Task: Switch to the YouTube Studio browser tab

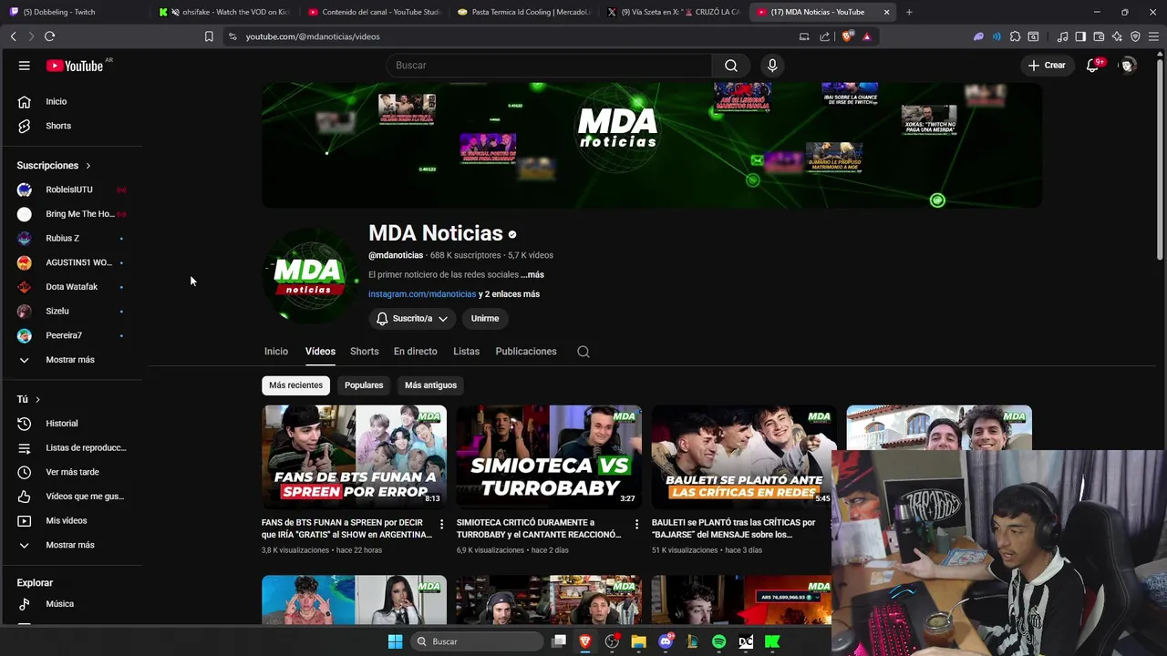Action: coord(374,12)
